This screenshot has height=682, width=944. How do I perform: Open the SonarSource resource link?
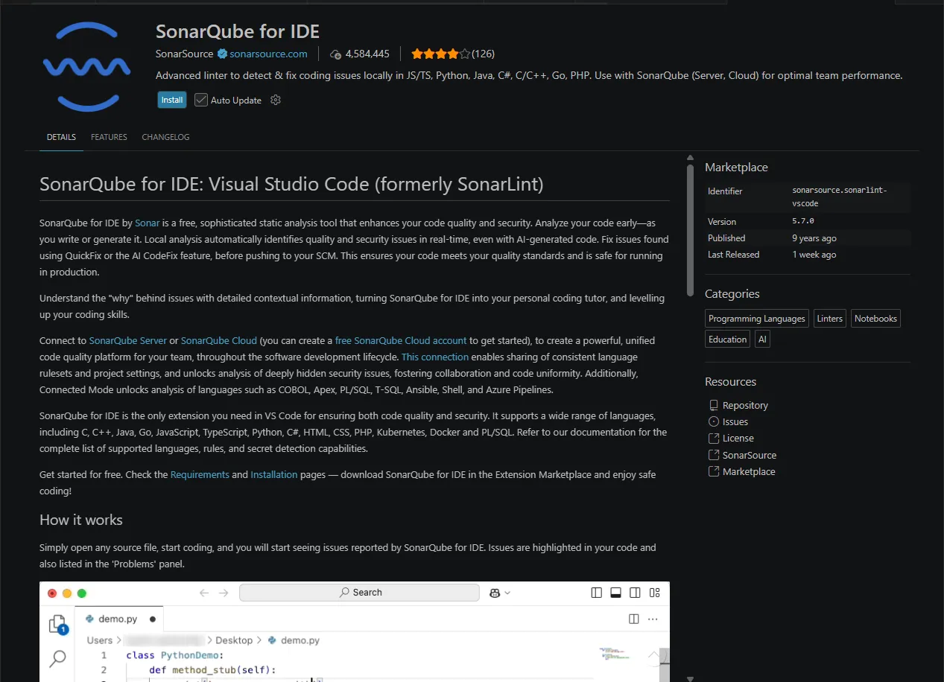(x=750, y=455)
